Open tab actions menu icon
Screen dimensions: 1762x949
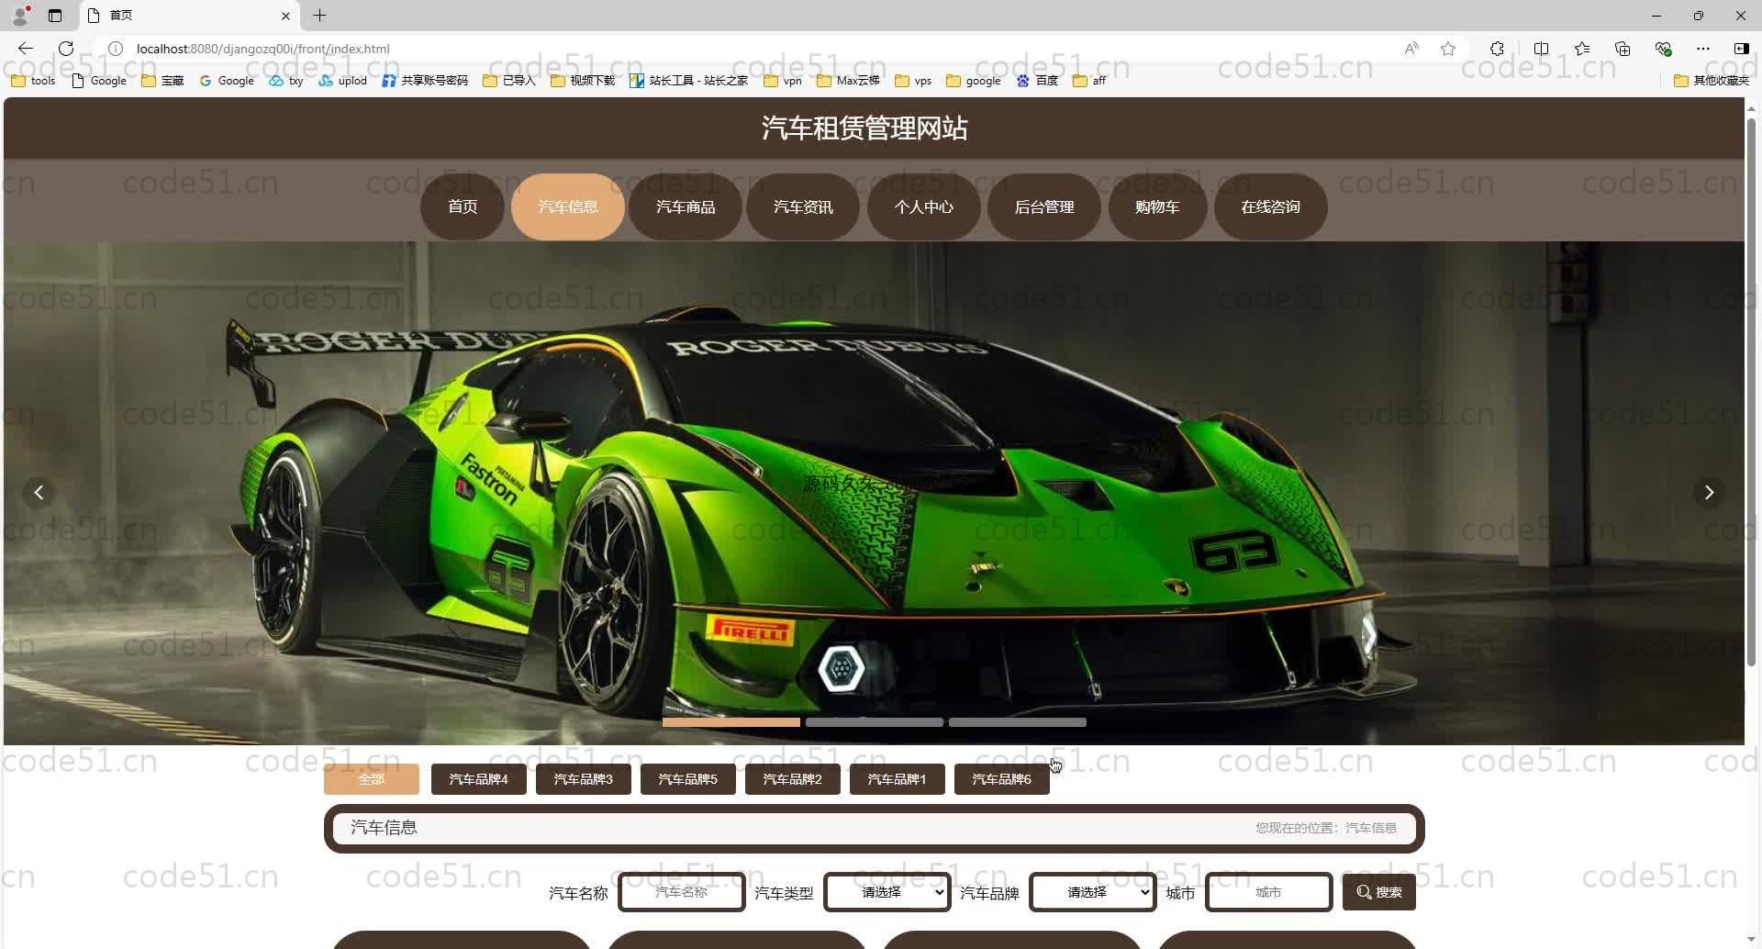click(x=55, y=16)
